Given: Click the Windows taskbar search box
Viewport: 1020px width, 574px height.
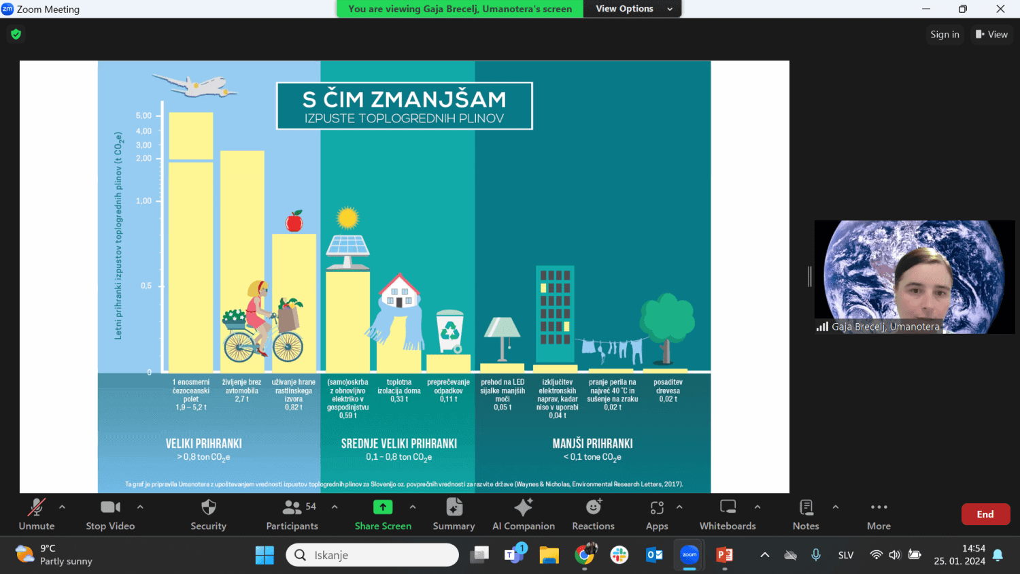Looking at the screenshot, I should (x=373, y=555).
